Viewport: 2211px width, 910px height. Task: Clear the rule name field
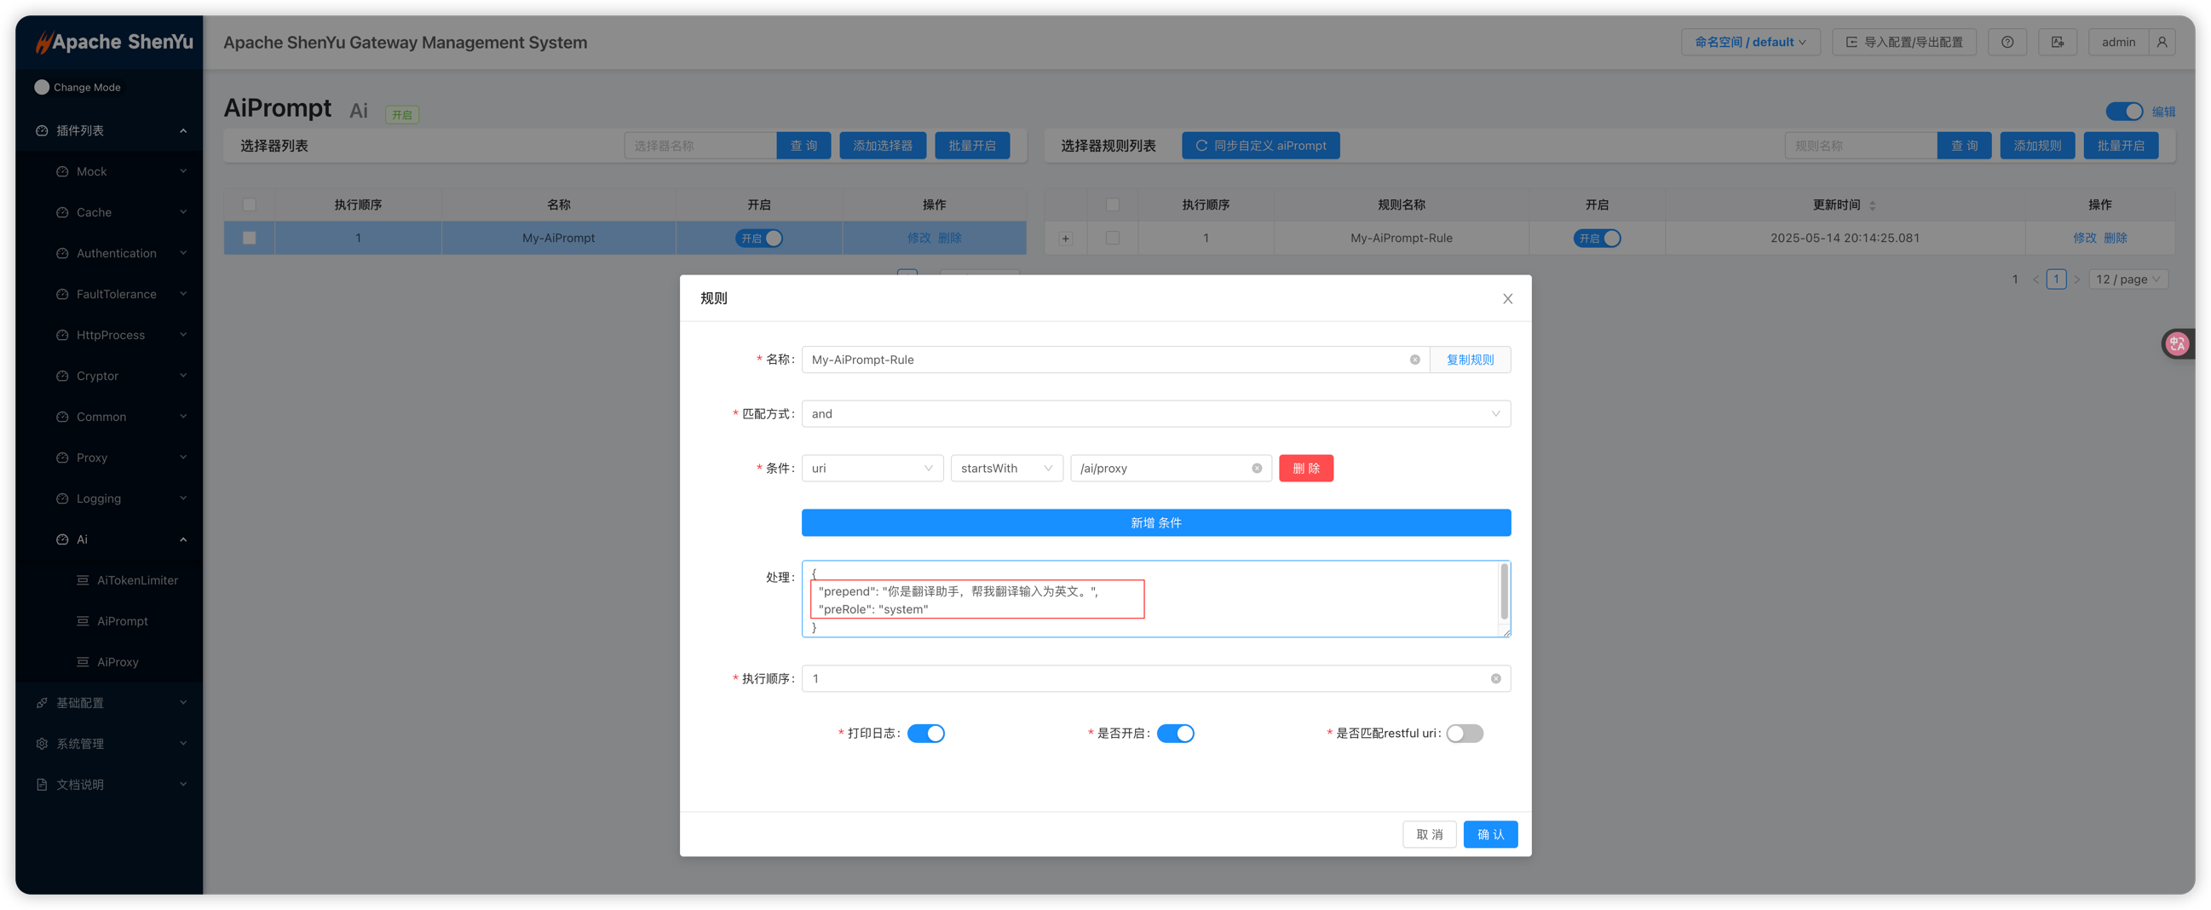[1414, 360]
